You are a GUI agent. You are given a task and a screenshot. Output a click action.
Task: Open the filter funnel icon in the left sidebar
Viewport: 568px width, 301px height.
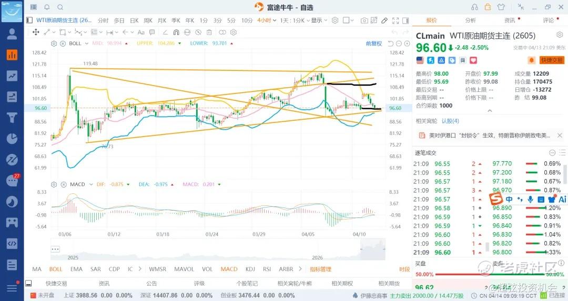click(12, 118)
